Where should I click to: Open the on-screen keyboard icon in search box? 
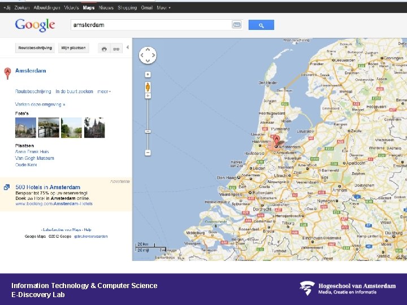pos(236,25)
